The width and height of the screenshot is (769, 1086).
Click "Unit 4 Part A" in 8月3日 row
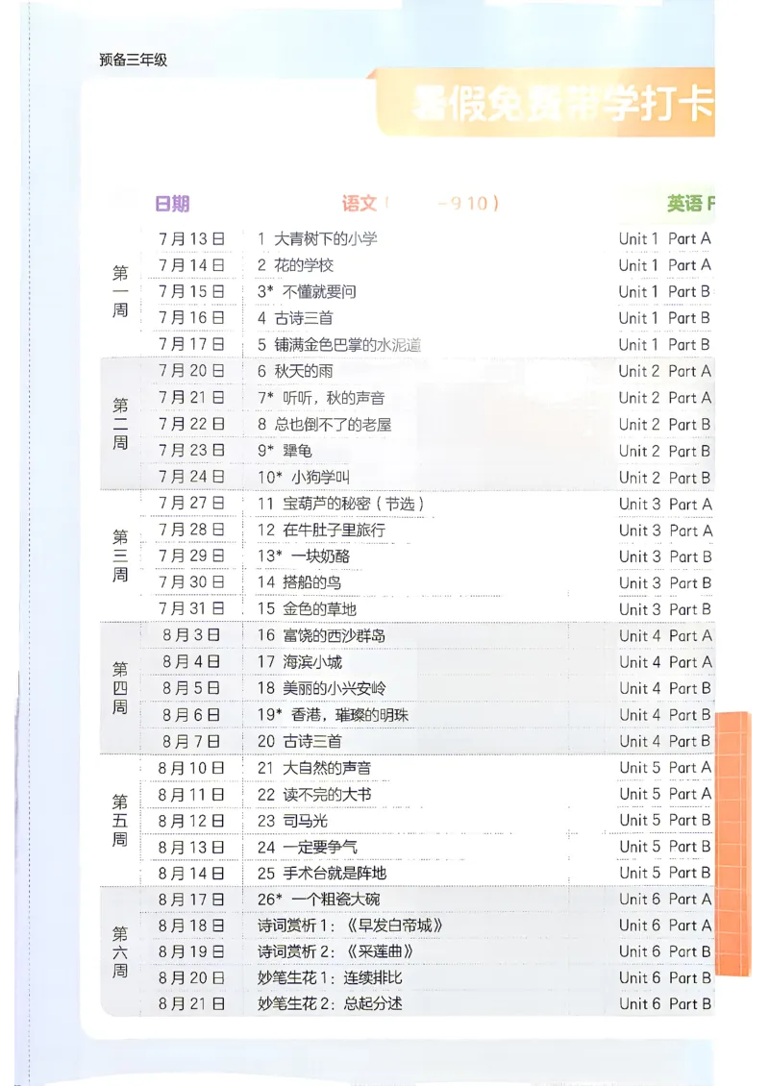click(x=666, y=636)
